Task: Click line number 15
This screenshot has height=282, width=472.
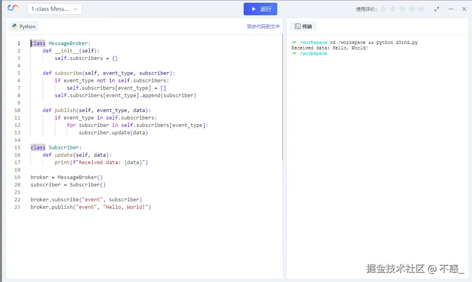Action: 17,148
